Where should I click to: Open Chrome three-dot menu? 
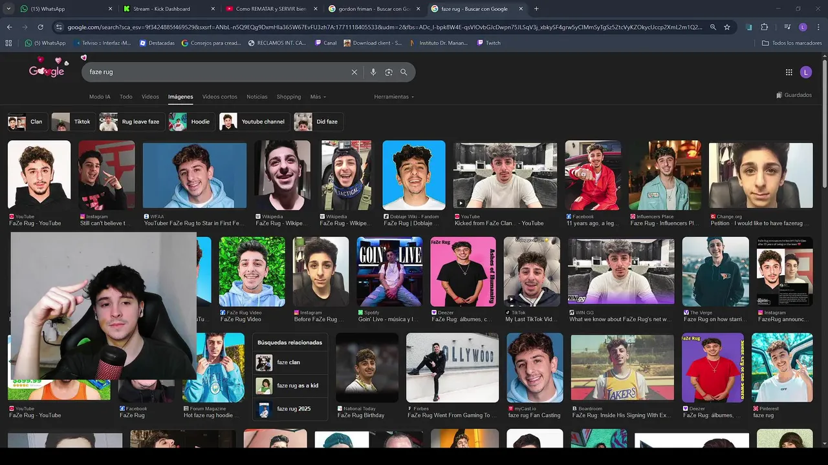click(818, 27)
